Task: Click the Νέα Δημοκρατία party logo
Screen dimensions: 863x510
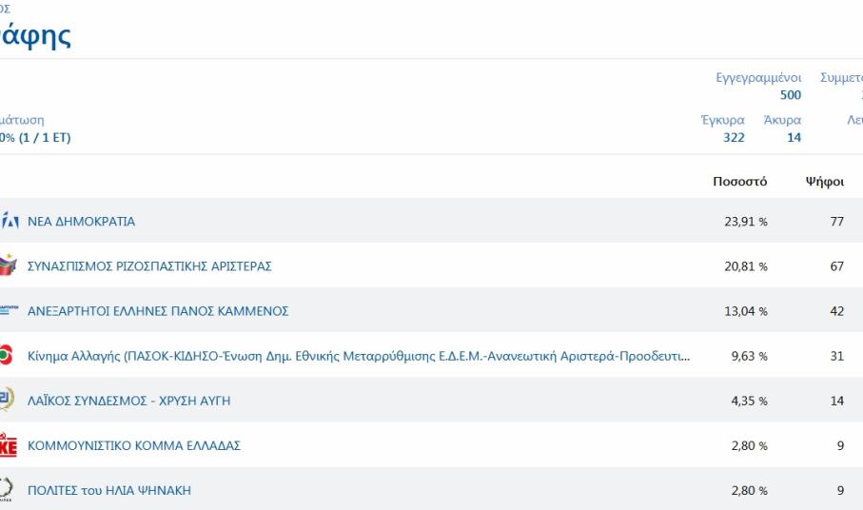Action: (10, 222)
